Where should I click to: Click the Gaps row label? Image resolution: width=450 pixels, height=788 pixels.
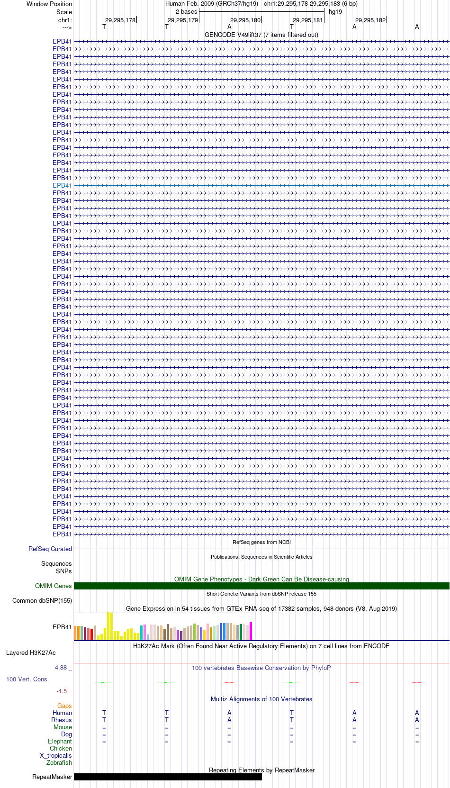[x=64, y=706]
